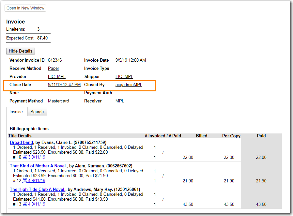Open the MPL Receiver link
The image size is (293, 216).
[x=119, y=101]
